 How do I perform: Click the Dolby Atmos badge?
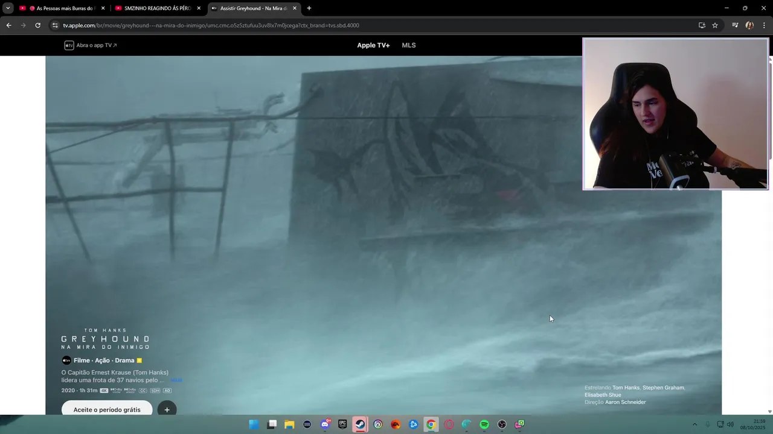click(130, 391)
